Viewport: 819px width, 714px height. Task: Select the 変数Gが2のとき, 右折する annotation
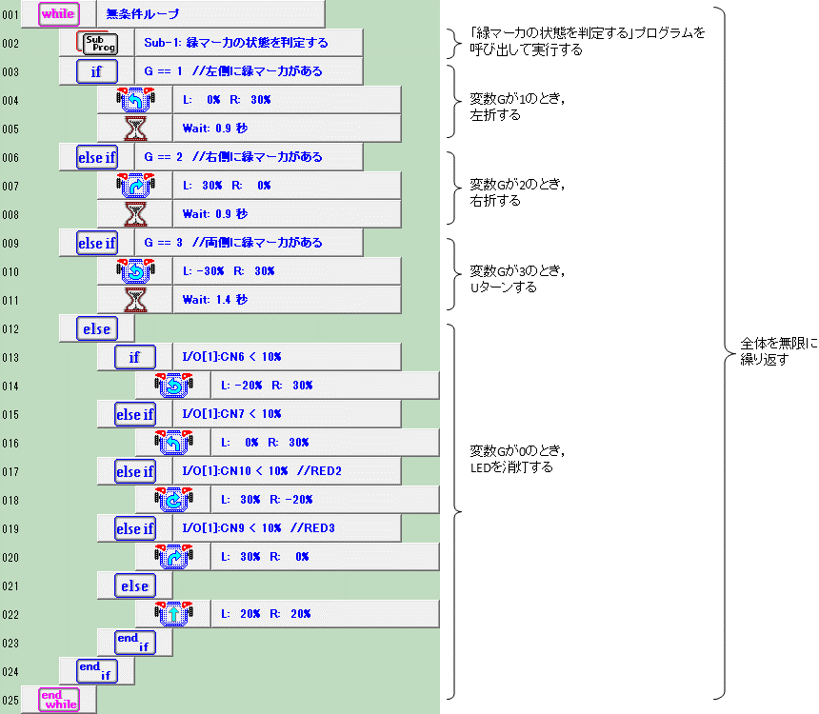[x=517, y=192]
